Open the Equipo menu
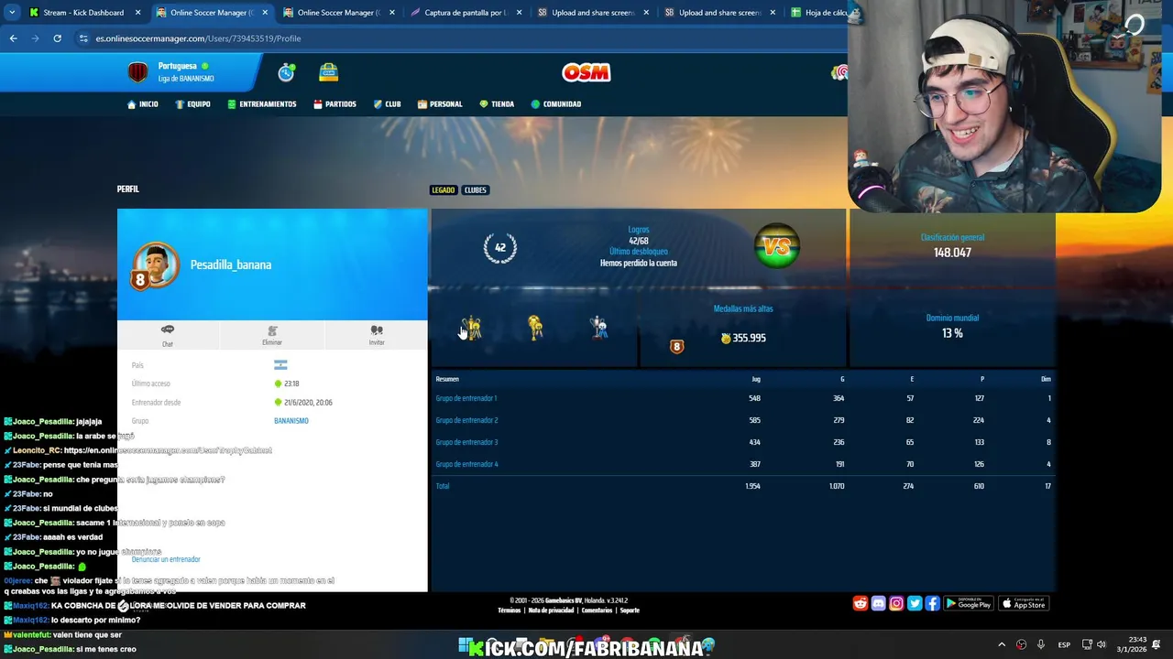The width and height of the screenshot is (1173, 659). (x=193, y=104)
